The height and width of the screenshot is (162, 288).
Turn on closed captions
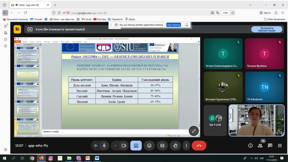162,146
